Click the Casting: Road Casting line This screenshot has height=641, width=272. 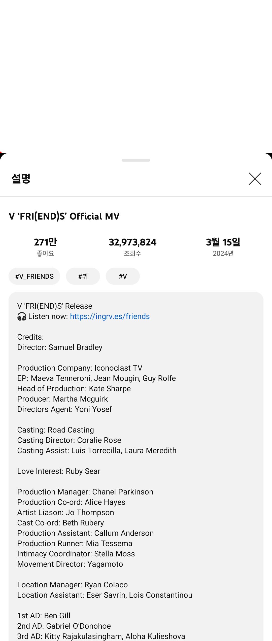click(x=56, y=430)
